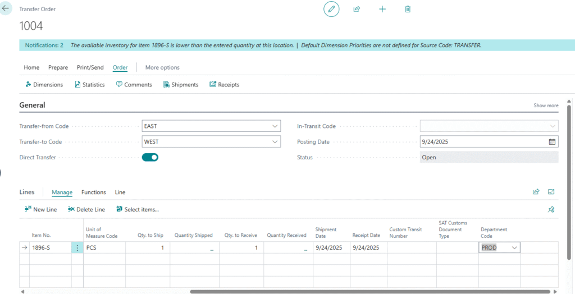The image size is (575, 294).
Task: Click the Select items... button
Action: click(x=138, y=209)
